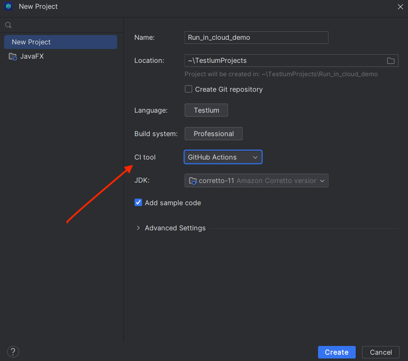Select New Project in left list
Viewport: 408px width, 361px height.
pyautogui.click(x=61, y=42)
